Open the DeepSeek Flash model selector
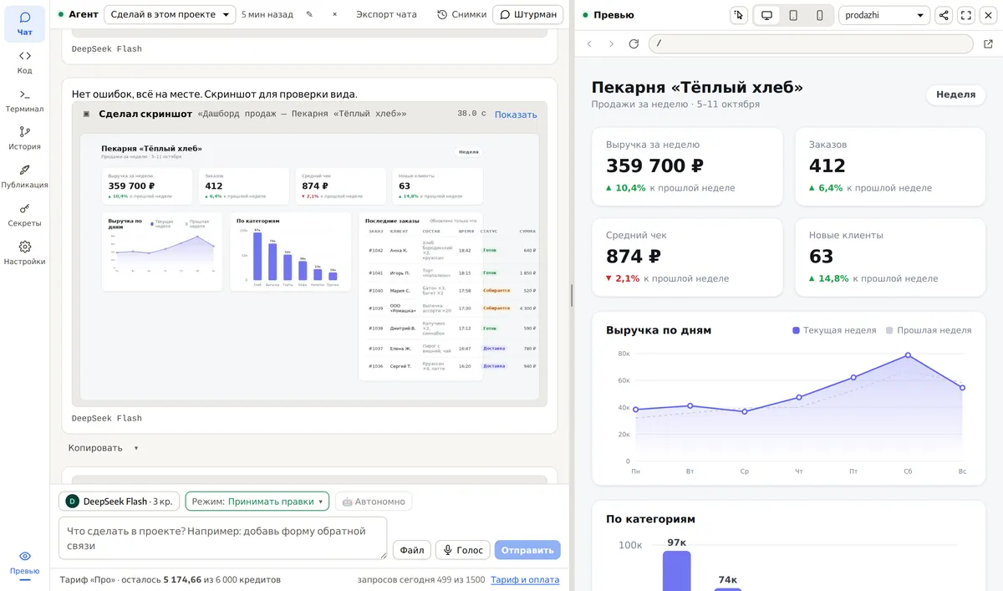Screen dimensions: 1003x591 pyautogui.click(x=120, y=502)
